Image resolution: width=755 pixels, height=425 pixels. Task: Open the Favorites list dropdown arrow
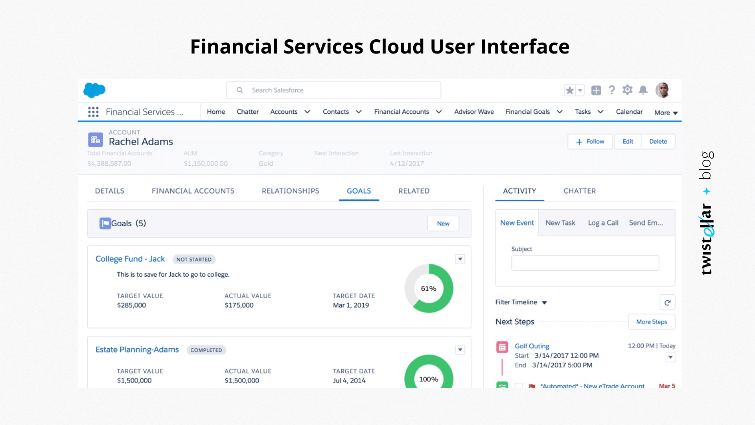coord(580,91)
